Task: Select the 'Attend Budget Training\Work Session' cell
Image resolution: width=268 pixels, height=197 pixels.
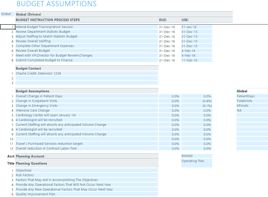Action: (44, 27)
